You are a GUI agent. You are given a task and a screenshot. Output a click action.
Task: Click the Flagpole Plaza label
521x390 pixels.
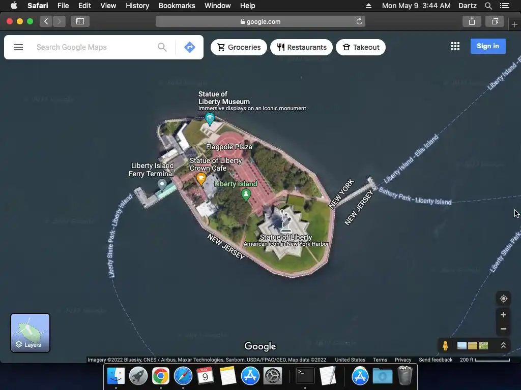click(229, 147)
